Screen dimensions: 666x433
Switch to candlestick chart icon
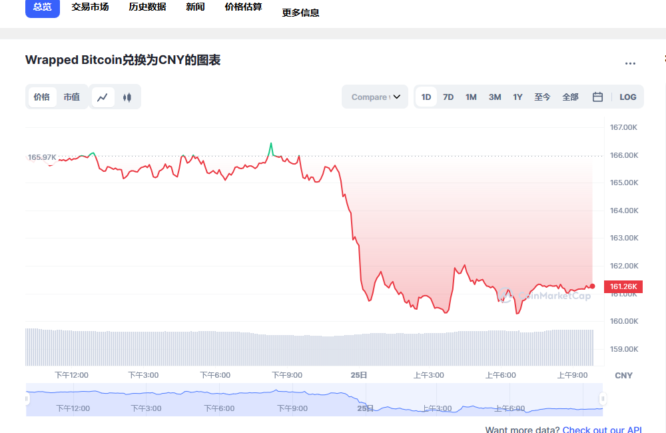[x=127, y=97]
